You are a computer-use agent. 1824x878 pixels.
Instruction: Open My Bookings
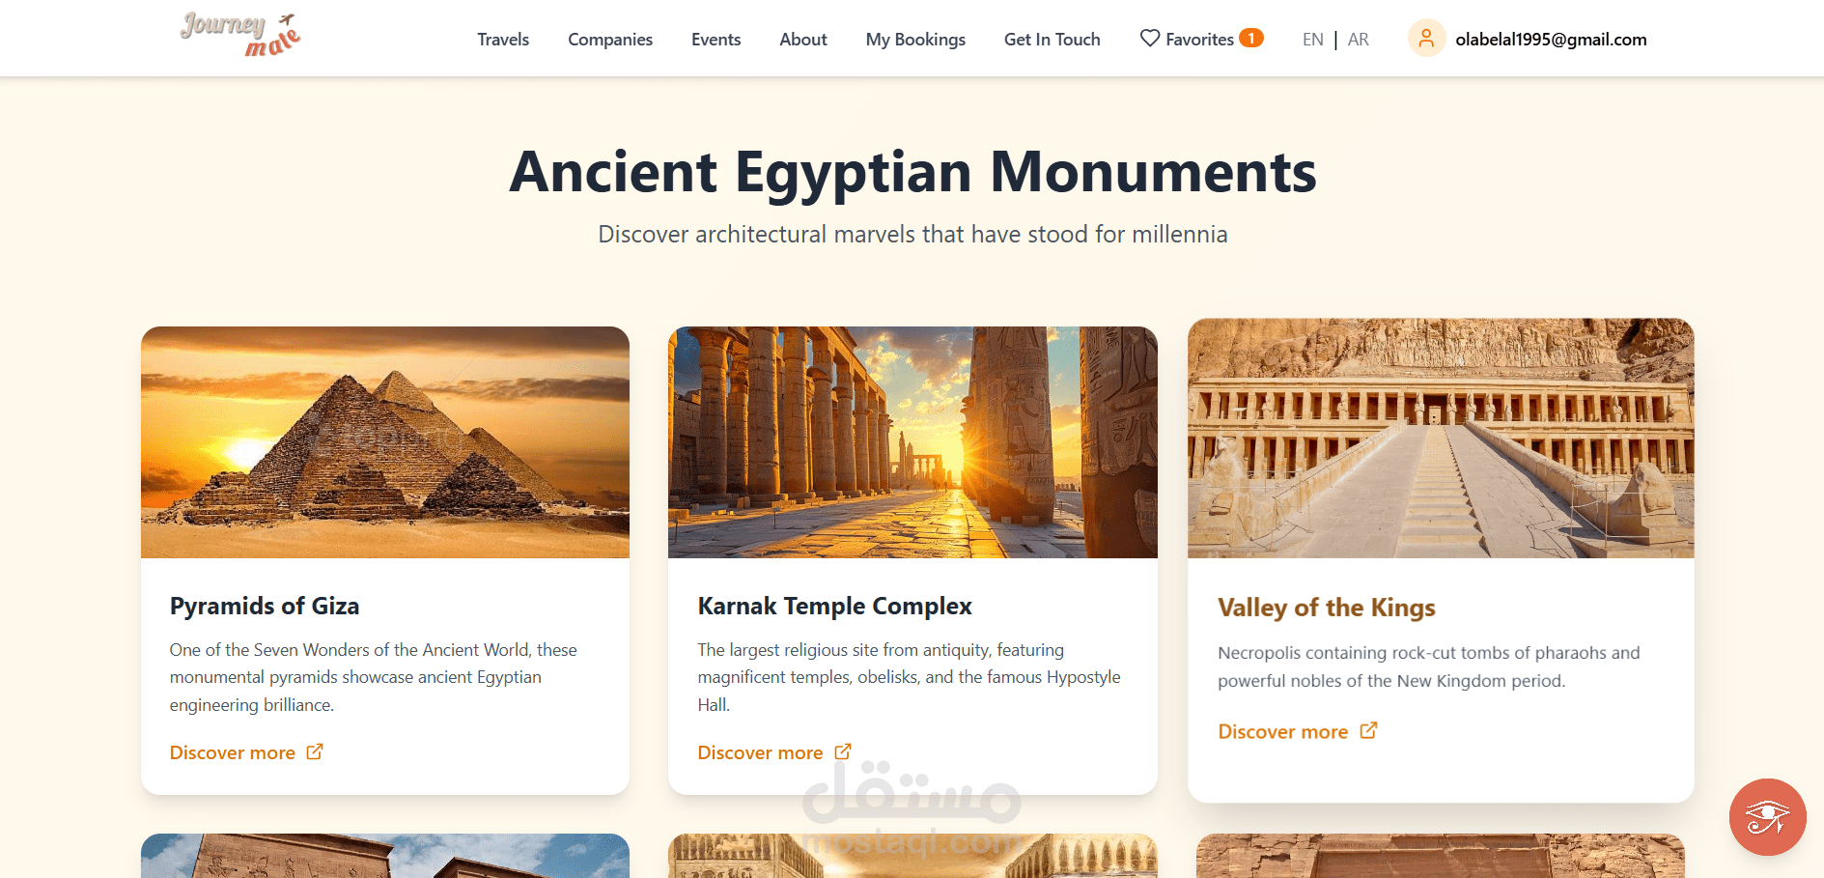coord(915,40)
